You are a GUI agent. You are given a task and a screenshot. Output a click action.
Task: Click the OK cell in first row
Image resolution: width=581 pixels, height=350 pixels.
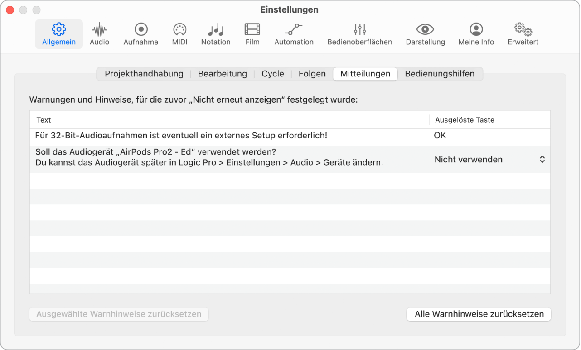(x=440, y=135)
